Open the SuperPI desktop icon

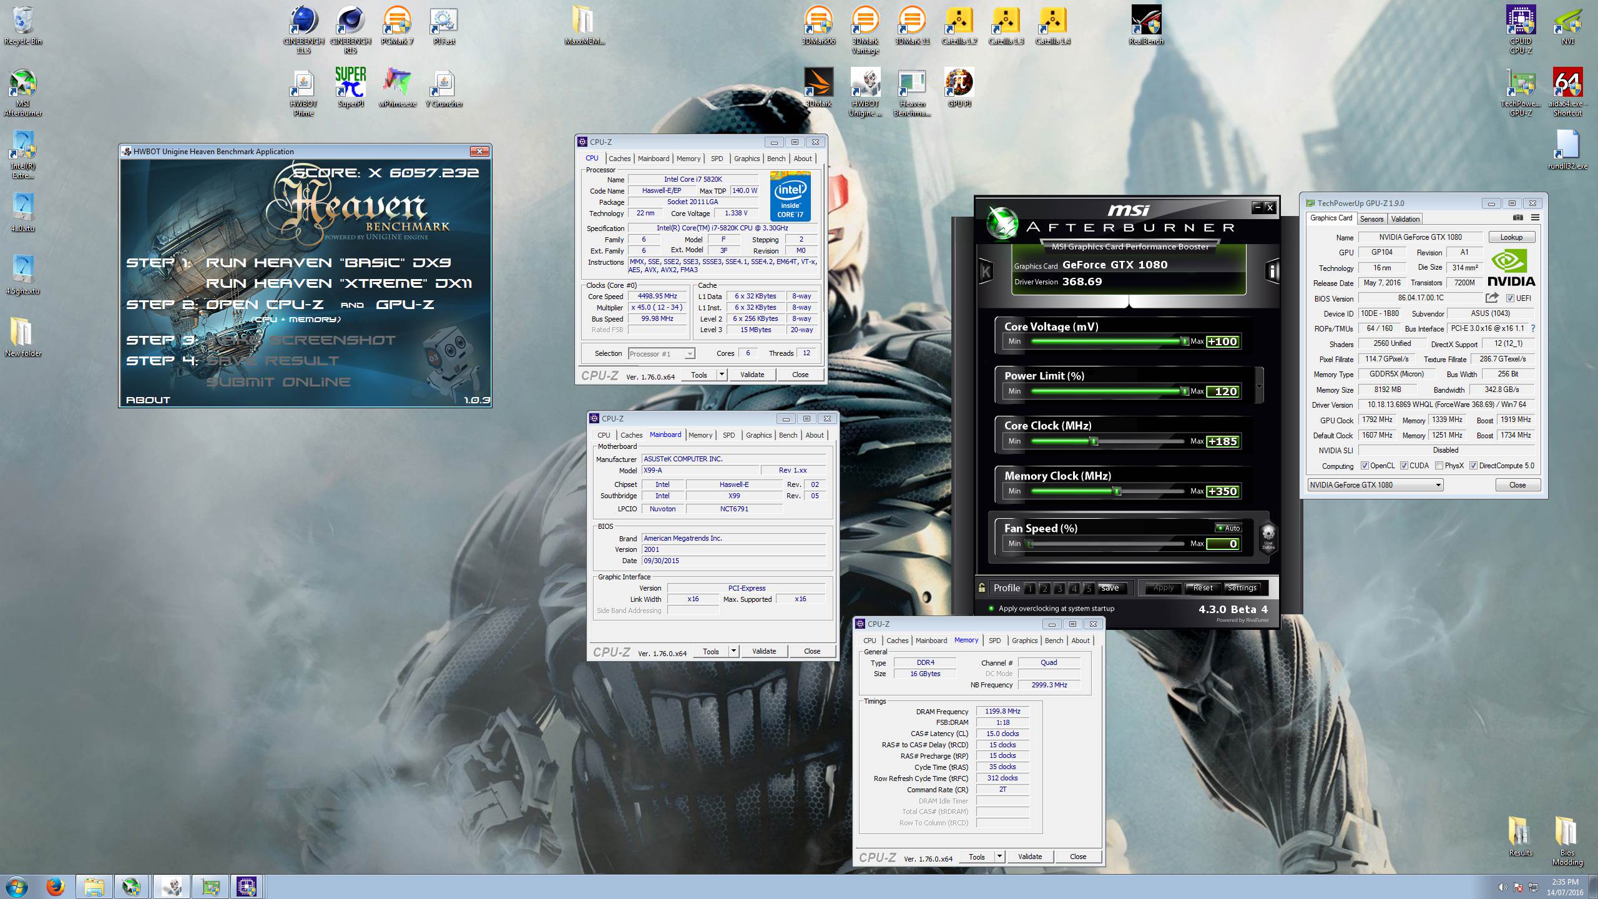350,87
